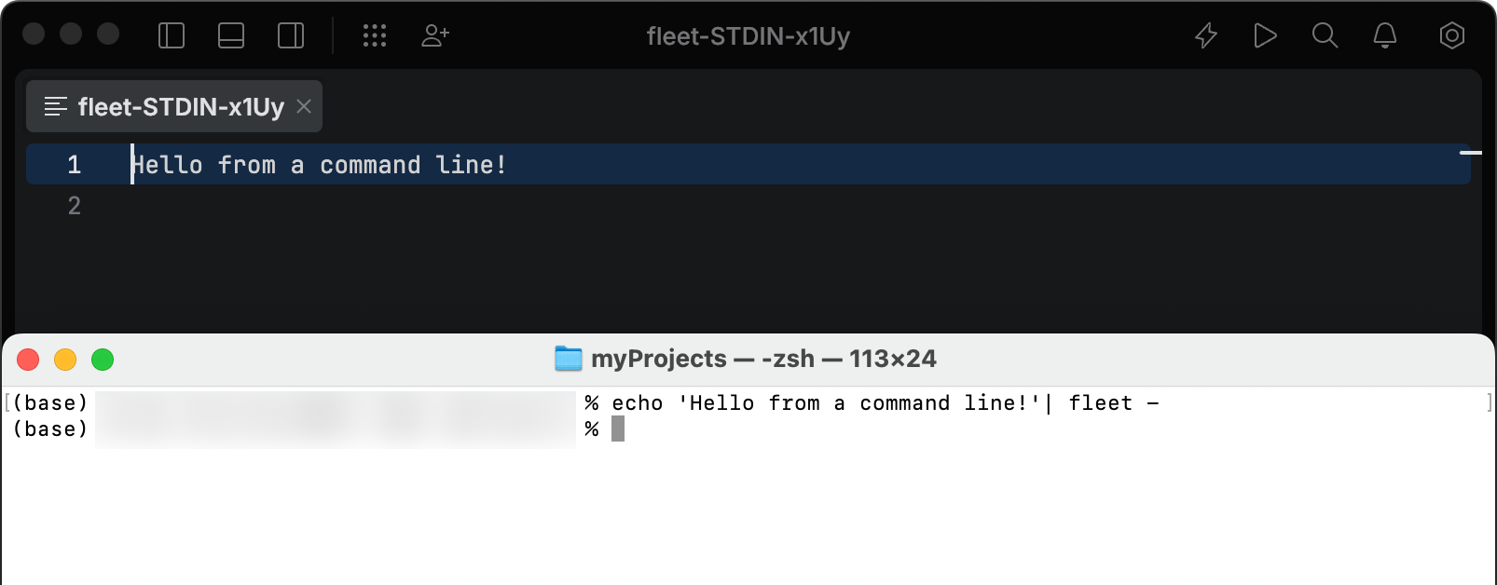Open notifications with the bell icon
The height and width of the screenshot is (585, 1497).
click(x=1384, y=36)
